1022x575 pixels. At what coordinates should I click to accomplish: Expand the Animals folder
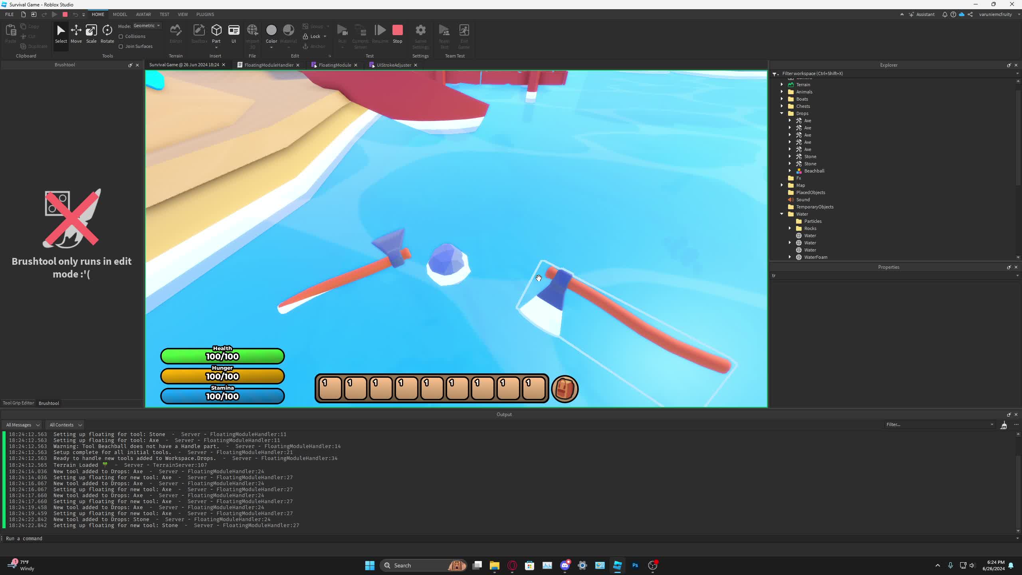[x=782, y=92]
